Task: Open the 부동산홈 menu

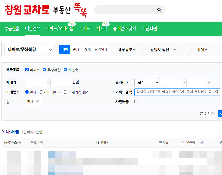Action: tap(12, 28)
